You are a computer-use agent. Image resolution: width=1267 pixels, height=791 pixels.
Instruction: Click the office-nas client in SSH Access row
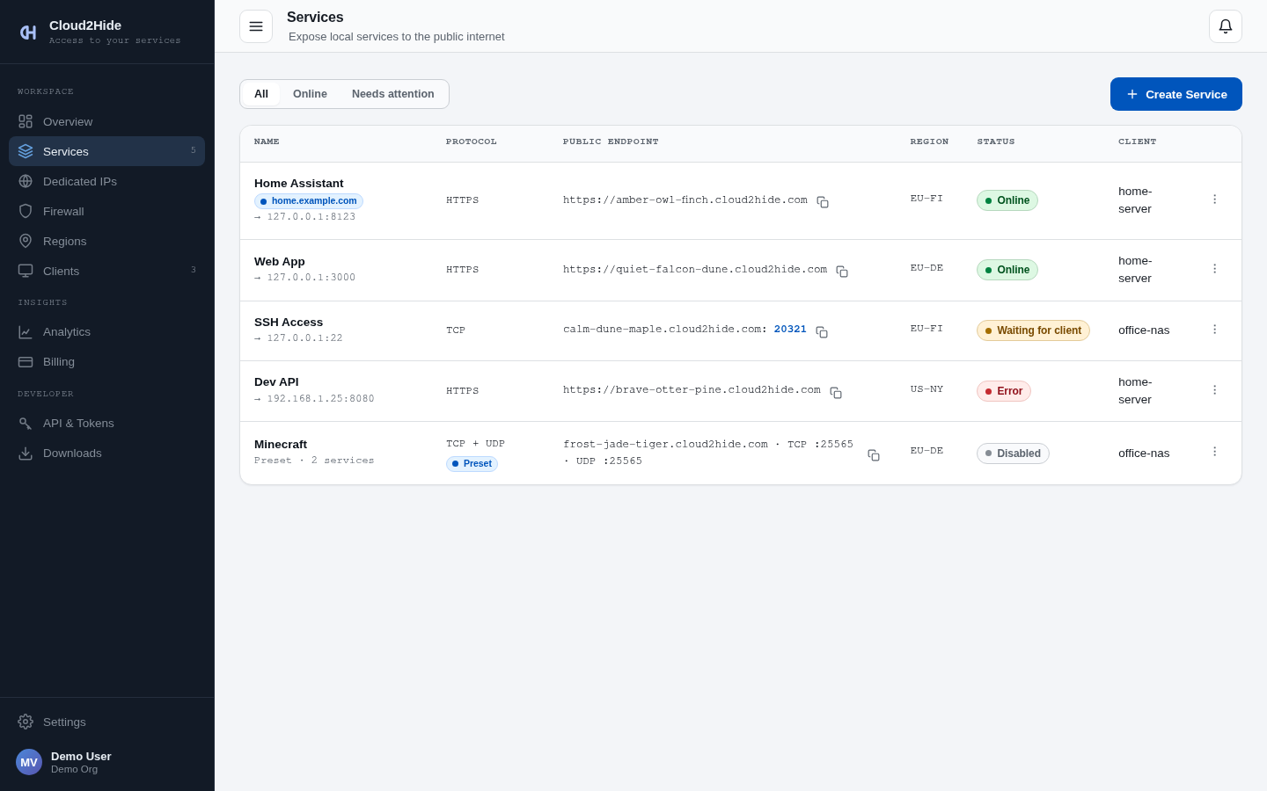tap(1144, 330)
